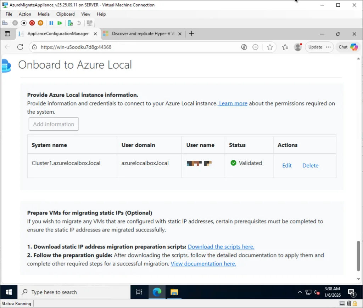Add this page to favorites

(x=270, y=47)
